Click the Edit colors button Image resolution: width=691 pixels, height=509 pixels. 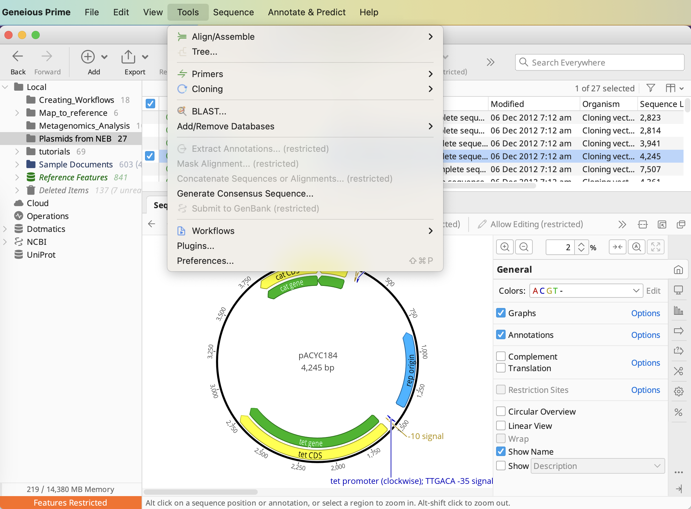click(653, 291)
